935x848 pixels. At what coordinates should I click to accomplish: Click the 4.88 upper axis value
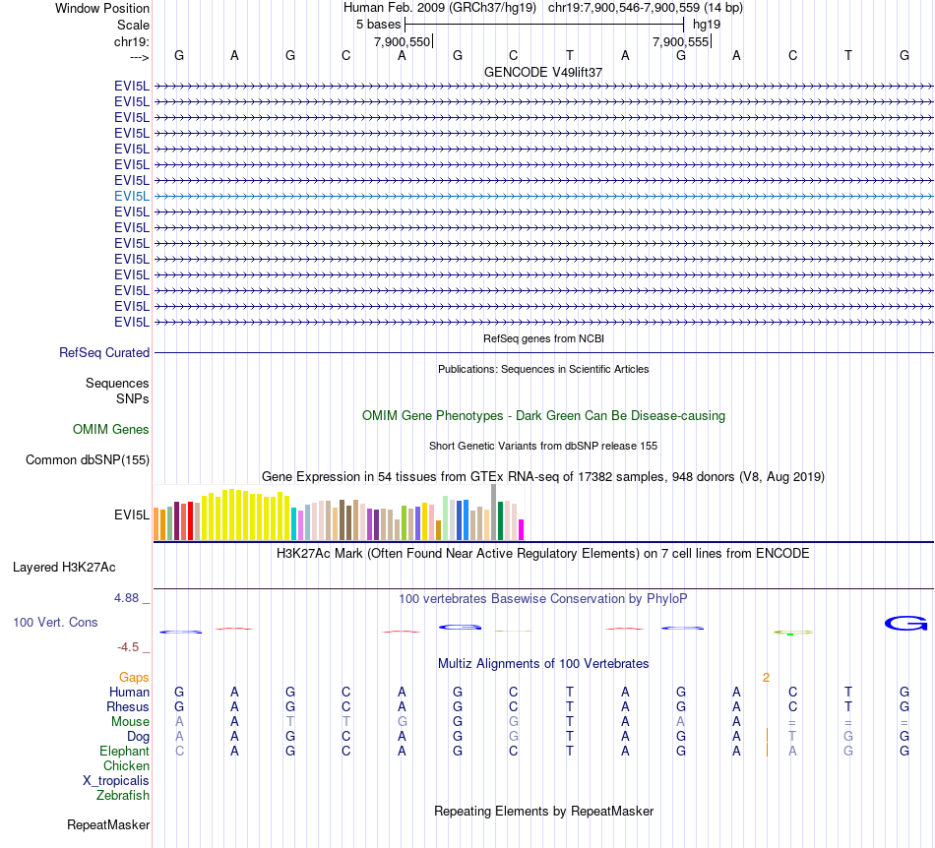126,598
